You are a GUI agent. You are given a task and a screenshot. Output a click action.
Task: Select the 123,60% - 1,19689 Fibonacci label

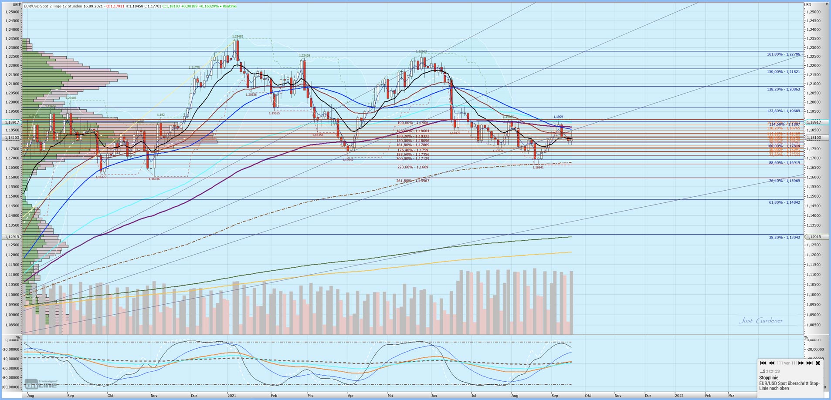(783, 111)
